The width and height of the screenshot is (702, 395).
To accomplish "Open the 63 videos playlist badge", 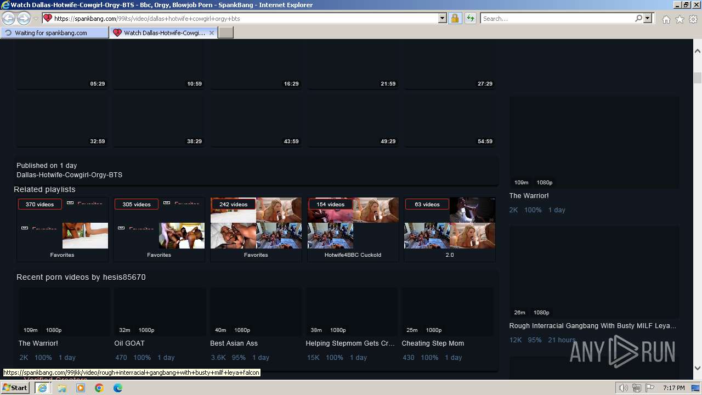I will coord(427,204).
